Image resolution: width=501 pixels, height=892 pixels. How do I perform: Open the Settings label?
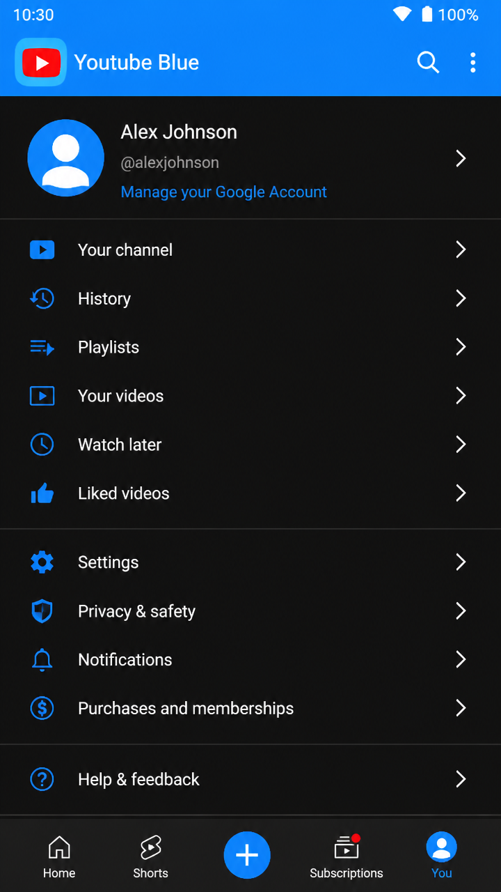pos(109,563)
